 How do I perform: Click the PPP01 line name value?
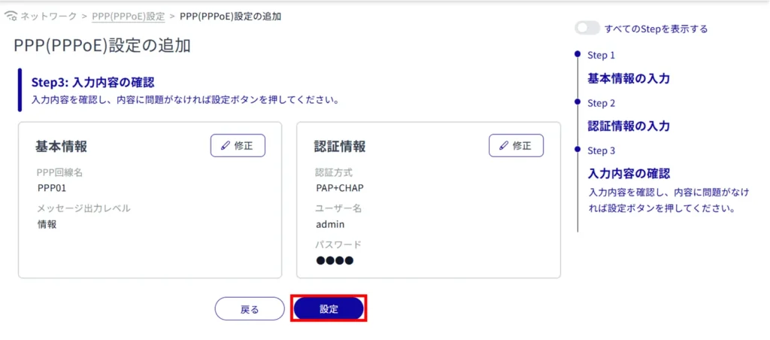(52, 188)
